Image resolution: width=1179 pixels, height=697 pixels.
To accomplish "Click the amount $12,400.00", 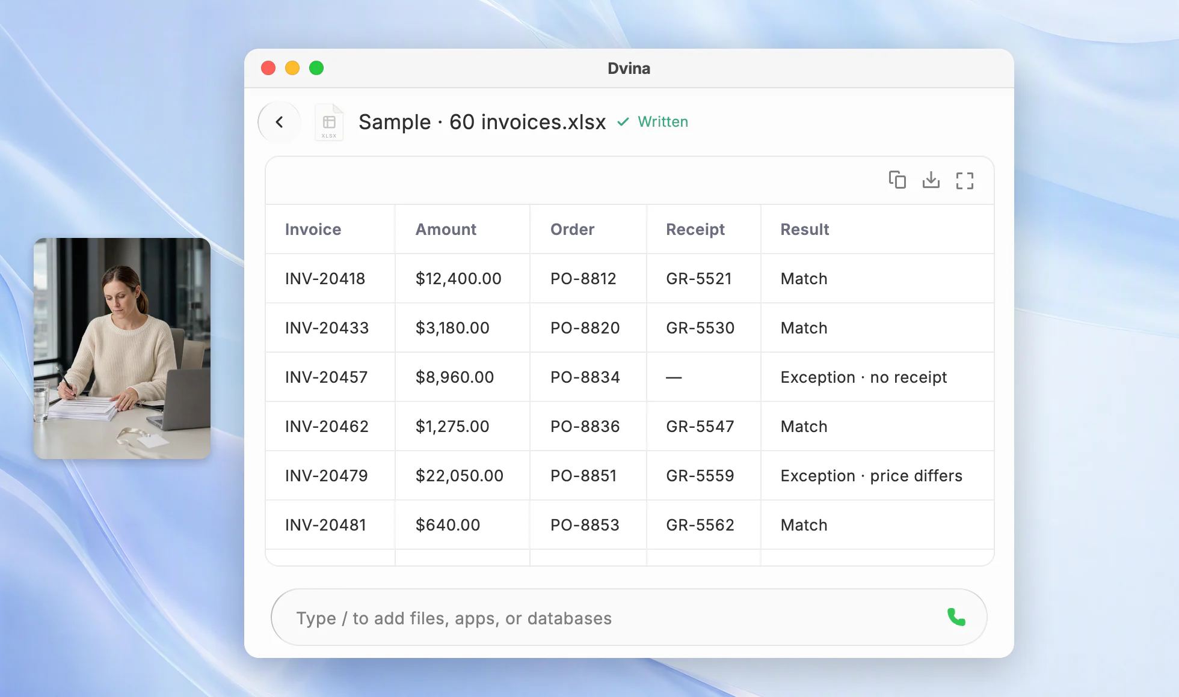I will [458, 278].
